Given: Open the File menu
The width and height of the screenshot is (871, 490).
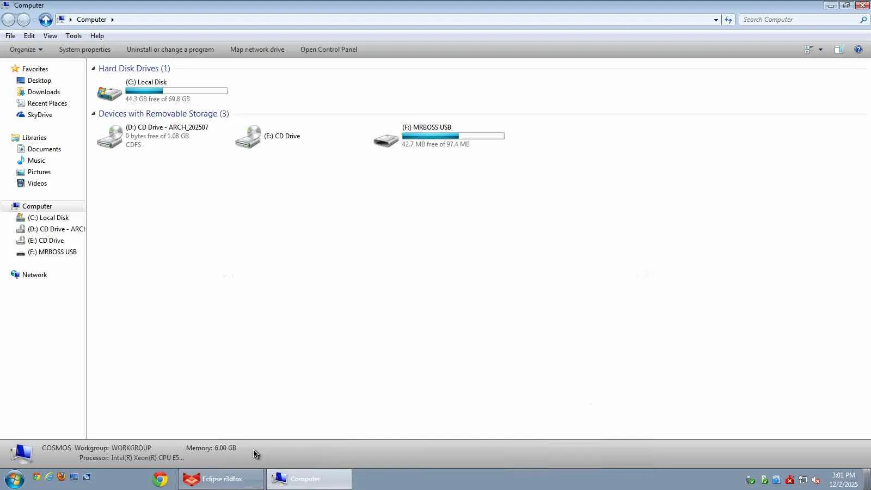Looking at the screenshot, I should (10, 36).
